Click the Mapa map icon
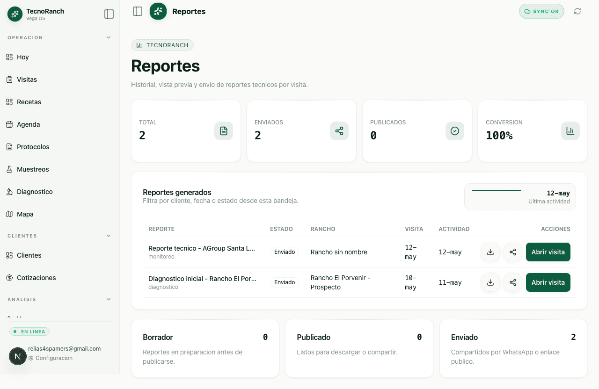 click(9, 214)
